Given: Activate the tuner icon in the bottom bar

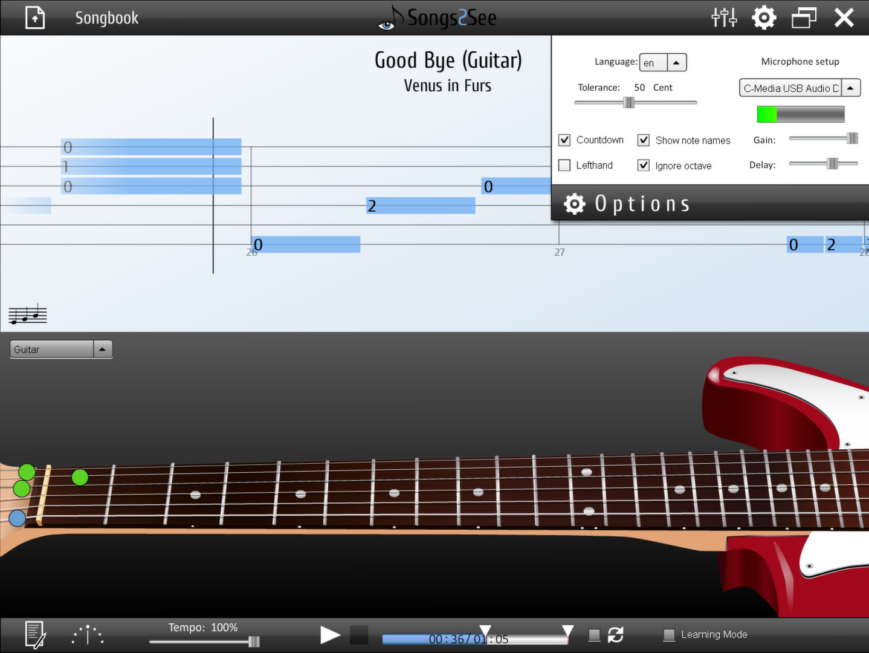Looking at the screenshot, I should (x=87, y=634).
